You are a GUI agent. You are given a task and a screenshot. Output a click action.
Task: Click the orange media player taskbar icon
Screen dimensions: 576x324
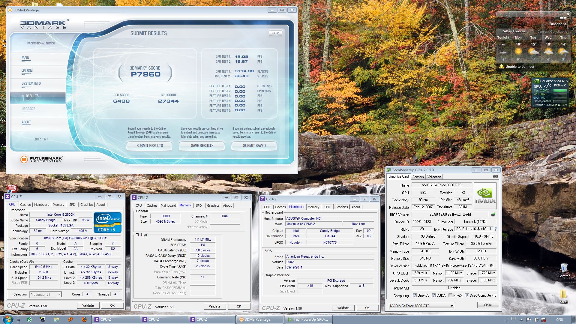tap(70, 319)
